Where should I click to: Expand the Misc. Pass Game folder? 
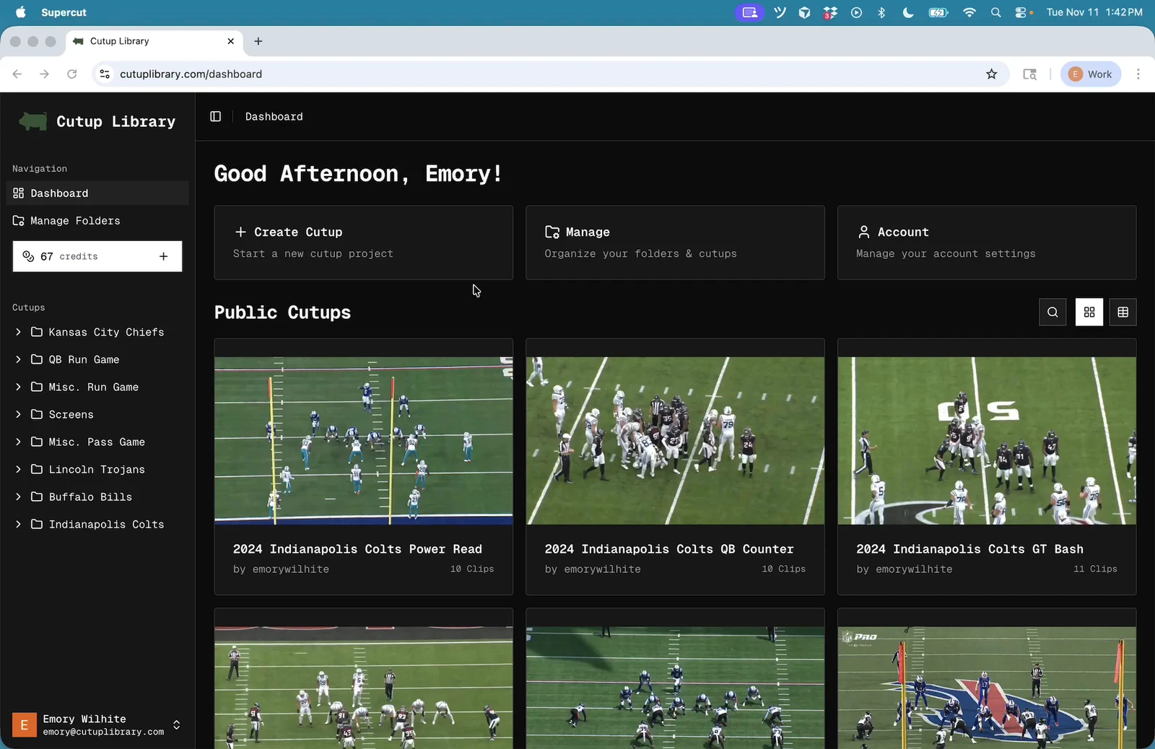[18, 442]
